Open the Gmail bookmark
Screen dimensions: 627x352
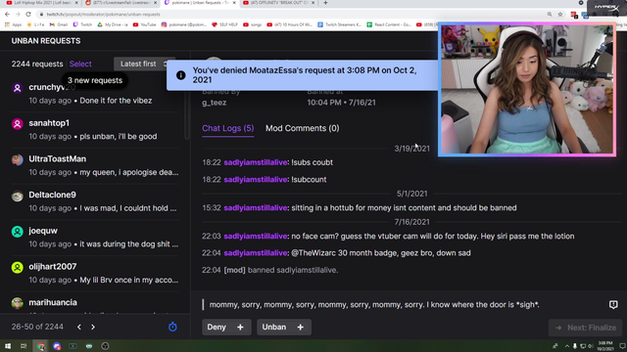[59, 24]
